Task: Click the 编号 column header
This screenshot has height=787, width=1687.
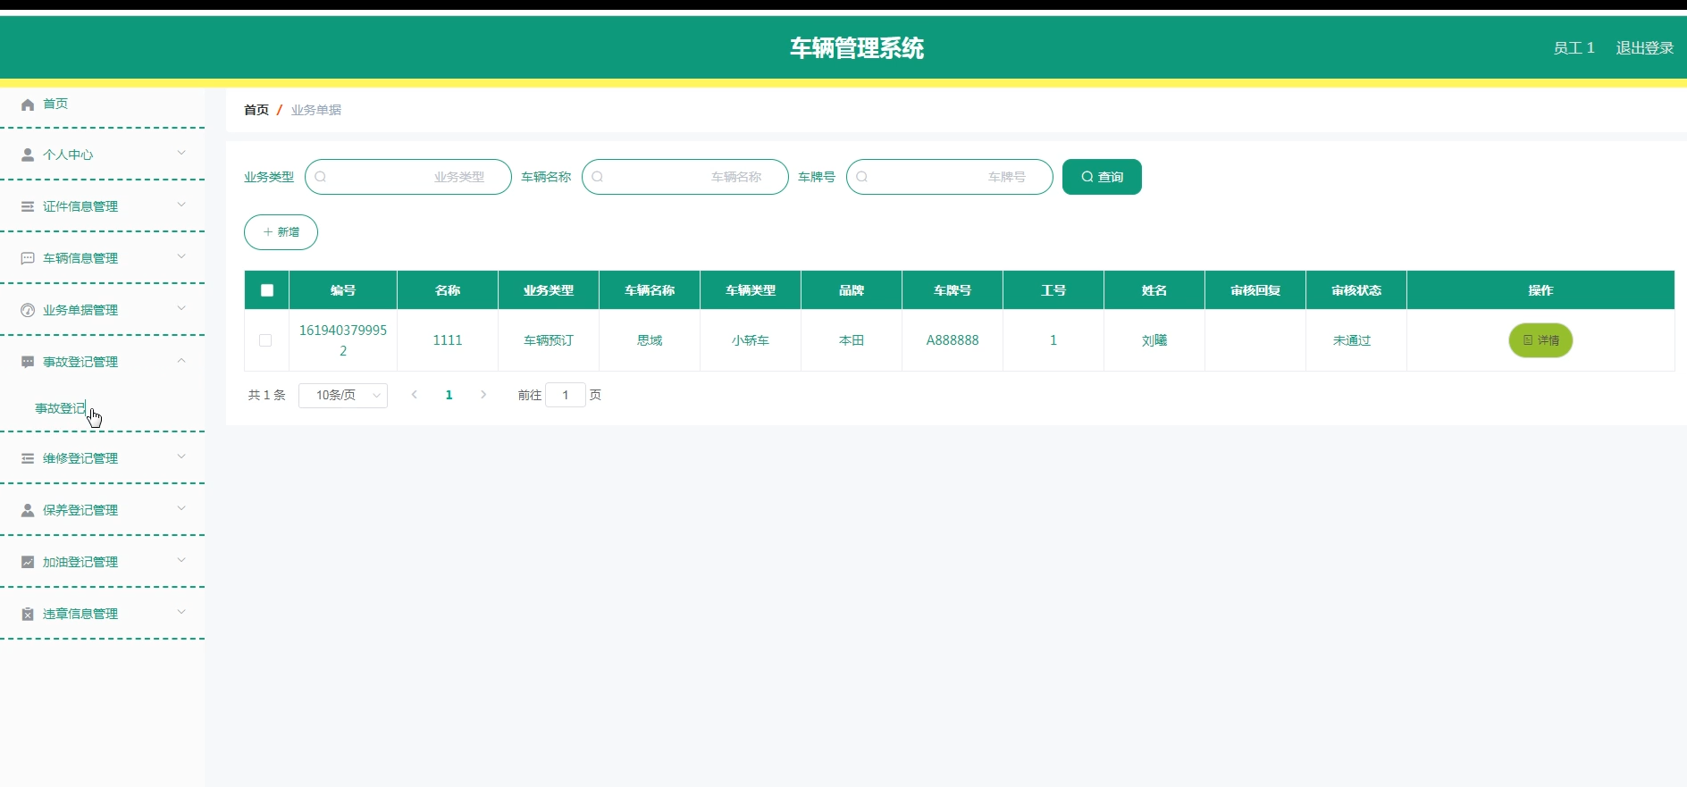Action: (x=343, y=290)
